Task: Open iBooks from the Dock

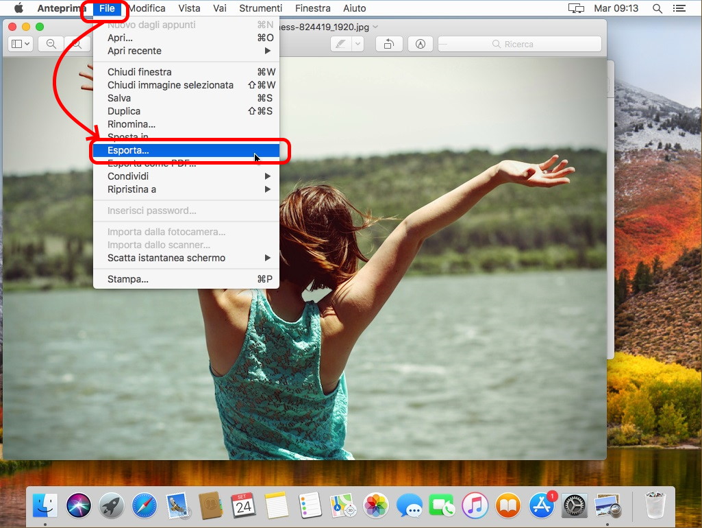Action: 507,505
